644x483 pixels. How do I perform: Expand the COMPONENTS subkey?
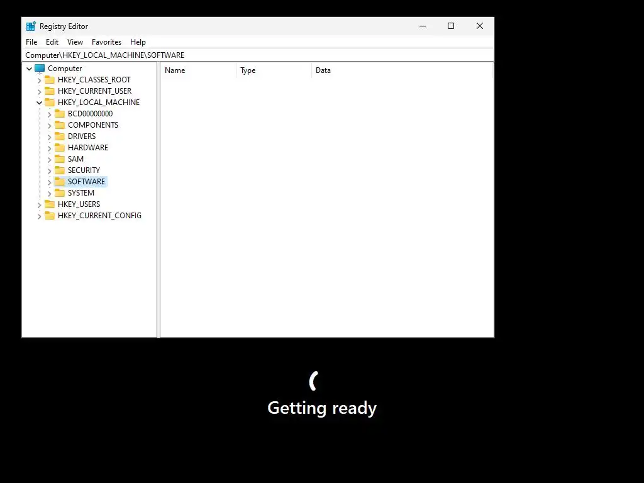49,125
